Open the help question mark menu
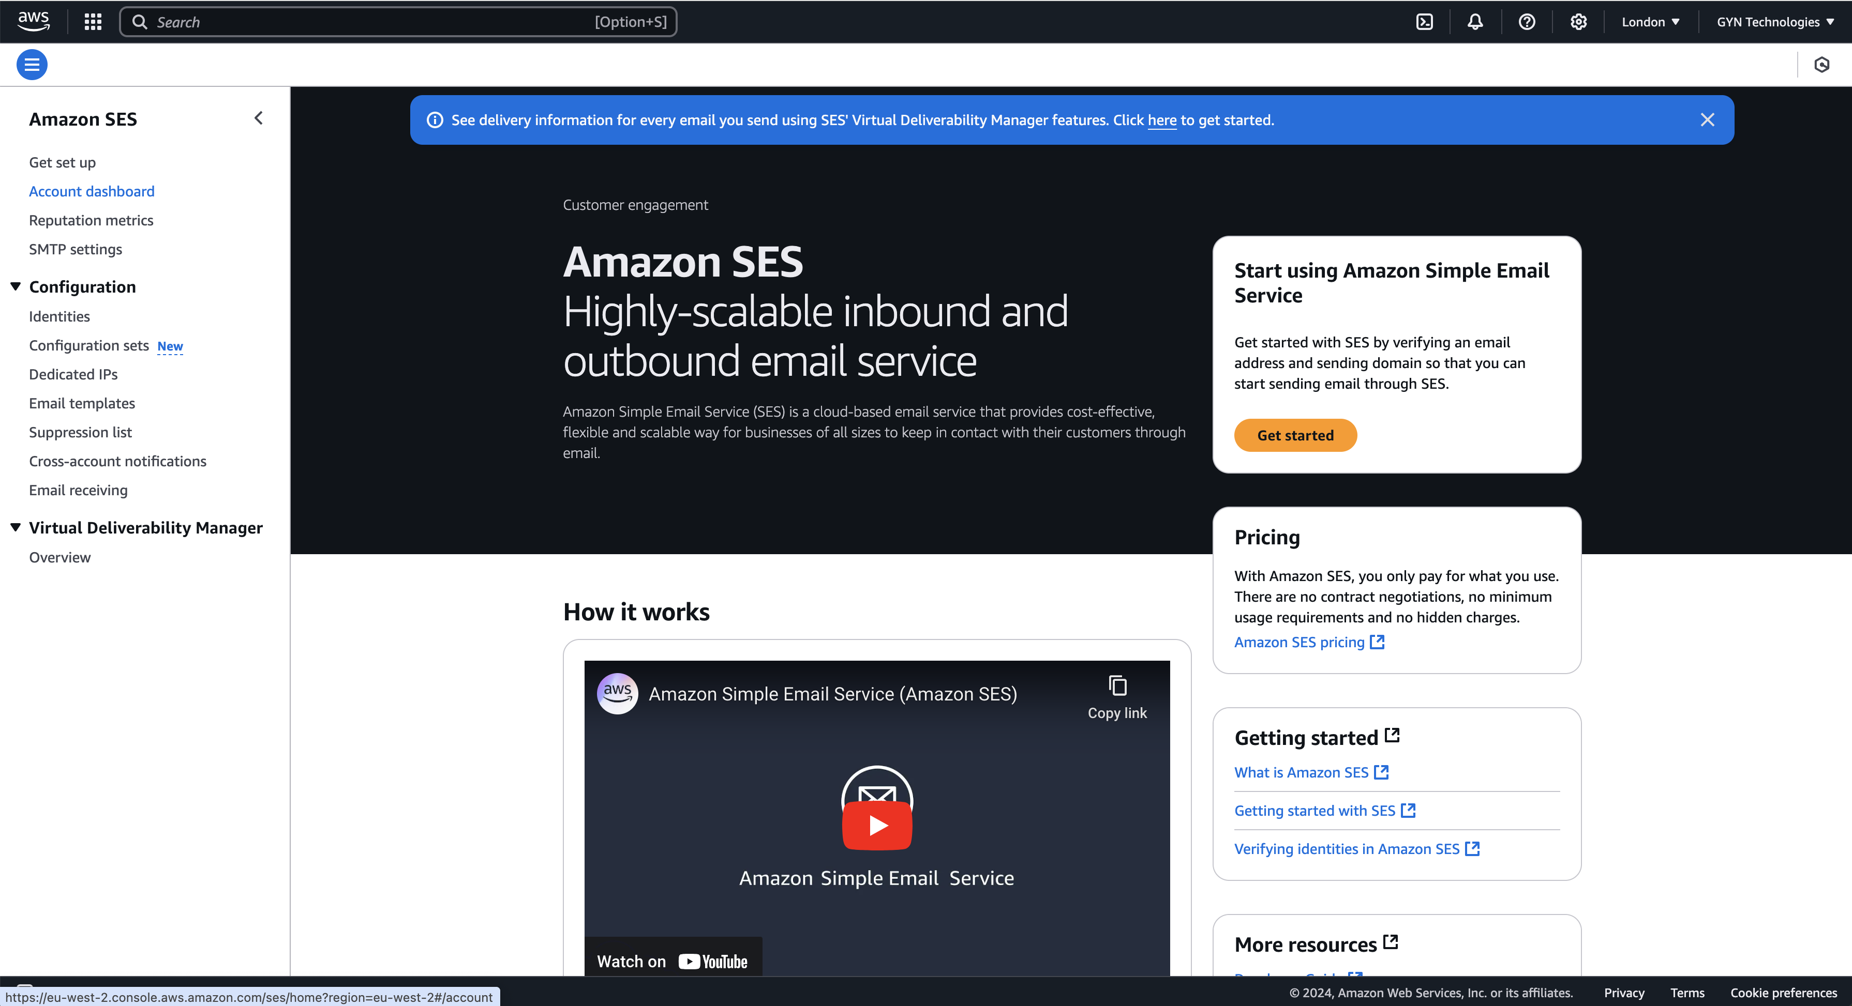1852x1006 pixels. (1526, 22)
